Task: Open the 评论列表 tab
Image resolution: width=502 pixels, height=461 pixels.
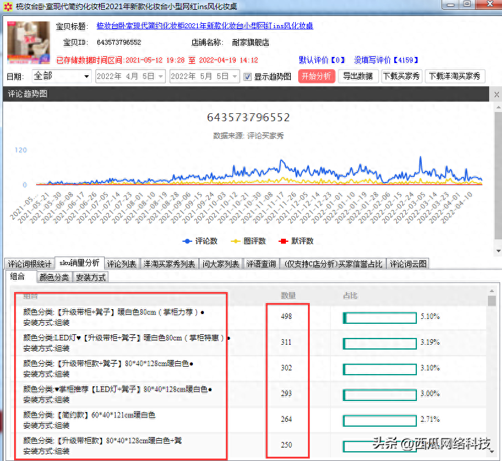Action: tap(122, 264)
